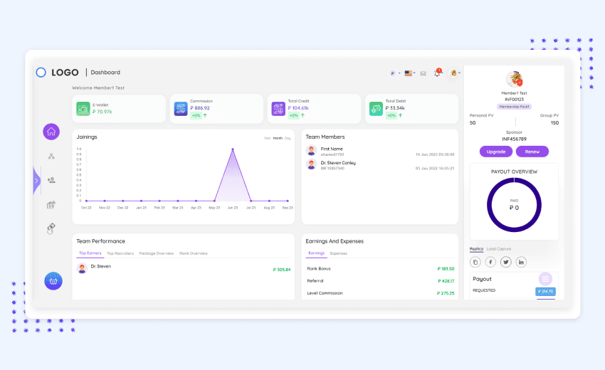
Task: Open the shopping basket round button
Action: point(53,281)
